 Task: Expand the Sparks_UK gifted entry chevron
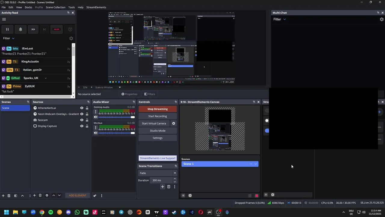(45, 78)
